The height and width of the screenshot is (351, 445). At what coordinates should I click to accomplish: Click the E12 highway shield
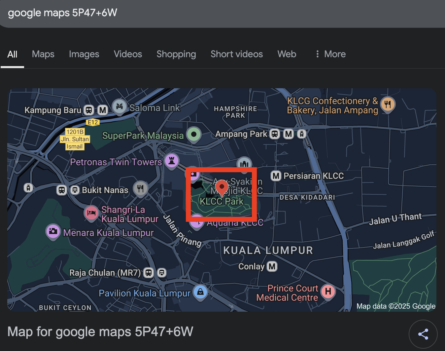pyautogui.click(x=93, y=122)
